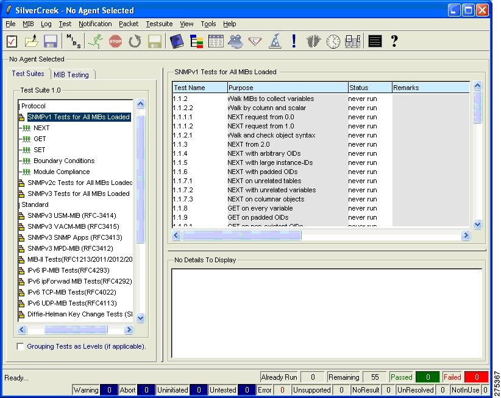501x398 pixels.
Task: Select test 'NEXT with padded OIDs'
Action: tap(262, 172)
